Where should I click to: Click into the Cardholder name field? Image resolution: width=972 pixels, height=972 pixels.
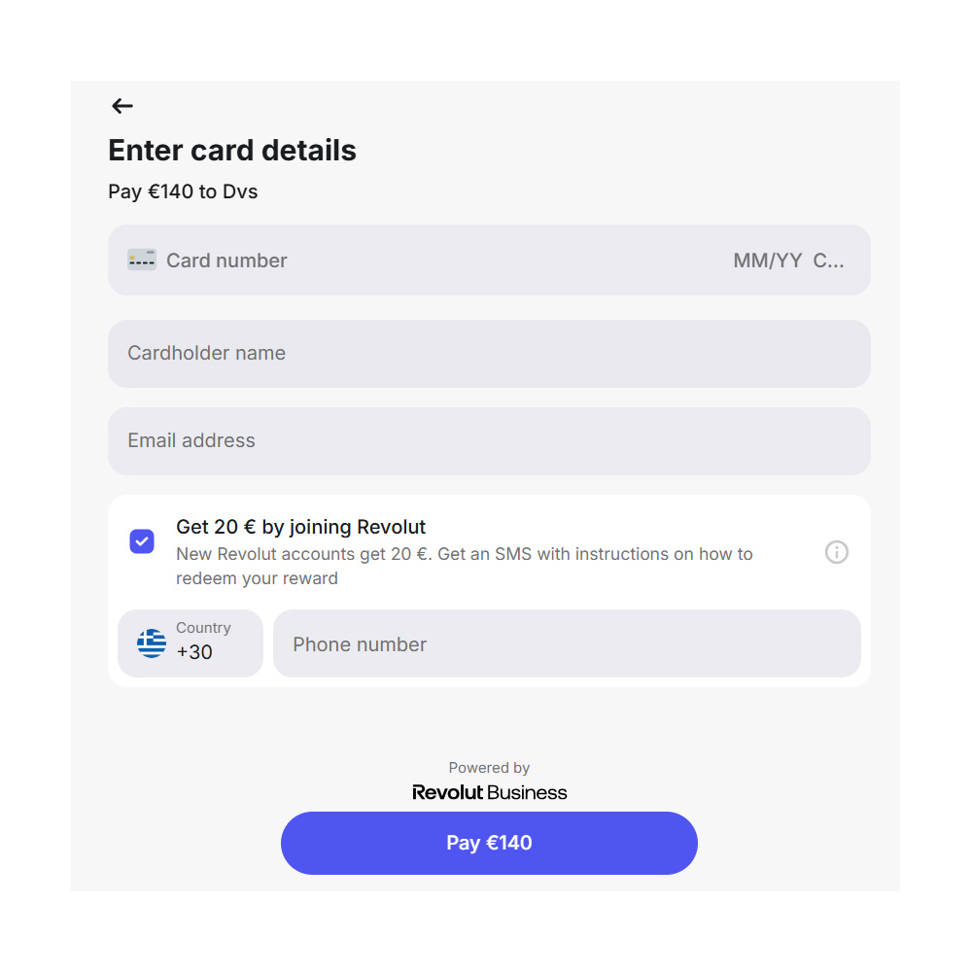pos(489,354)
